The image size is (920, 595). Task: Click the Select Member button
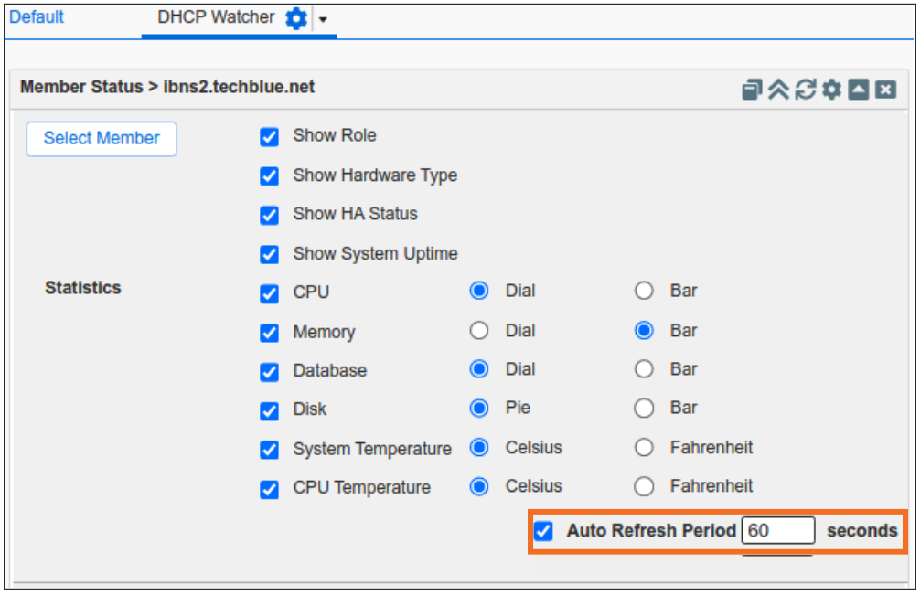coord(101,138)
